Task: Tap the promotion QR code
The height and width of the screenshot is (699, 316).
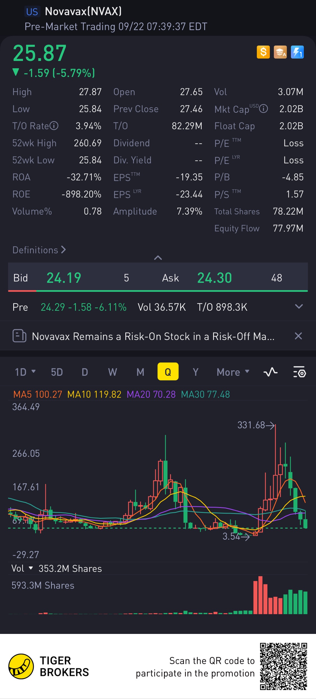Action: (x=283, y=666)
